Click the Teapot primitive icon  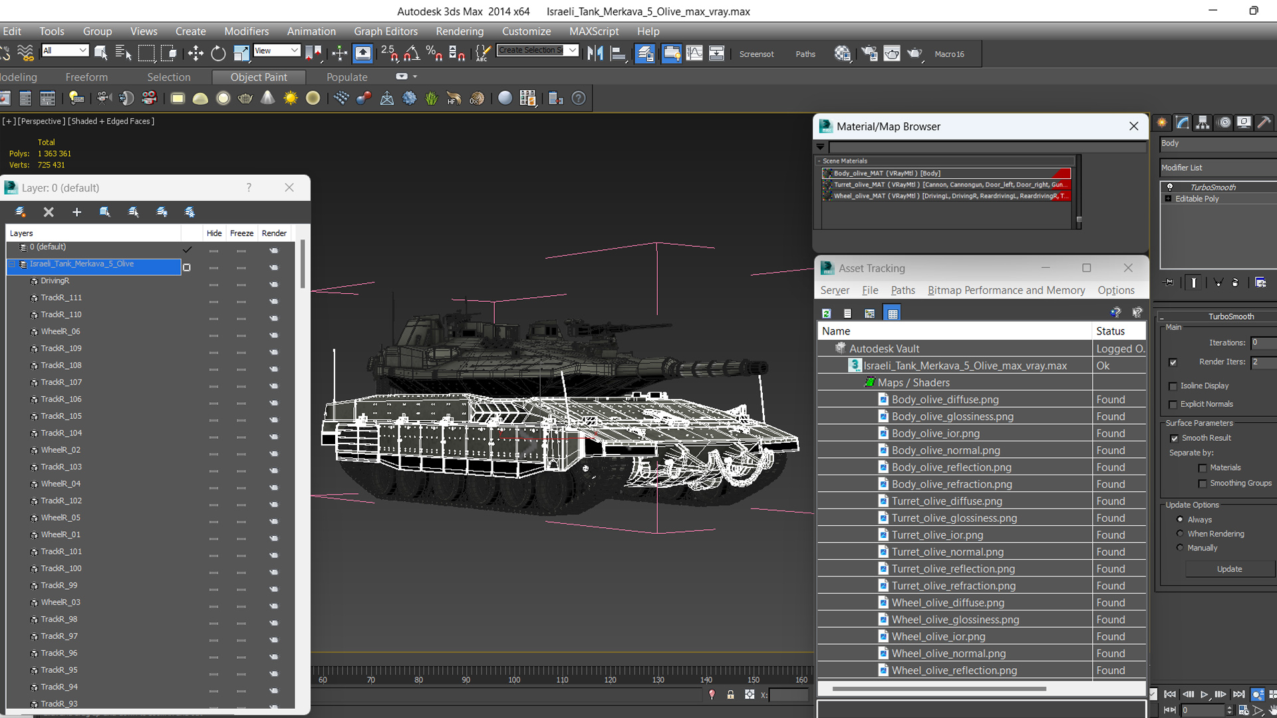coord(245,98)
